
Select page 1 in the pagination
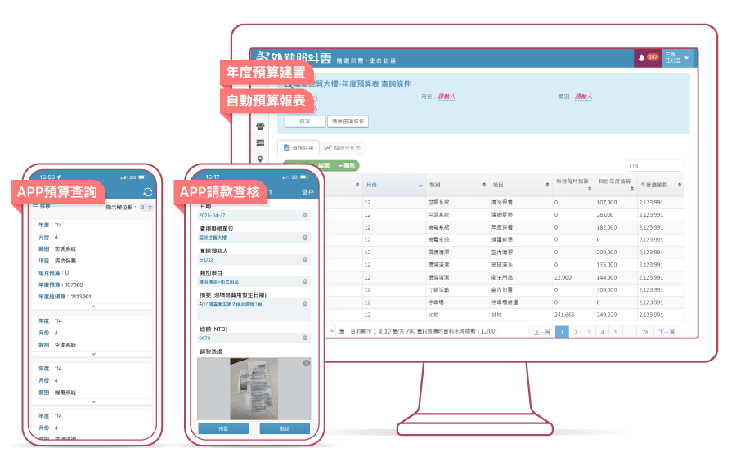tap(562, 332)
